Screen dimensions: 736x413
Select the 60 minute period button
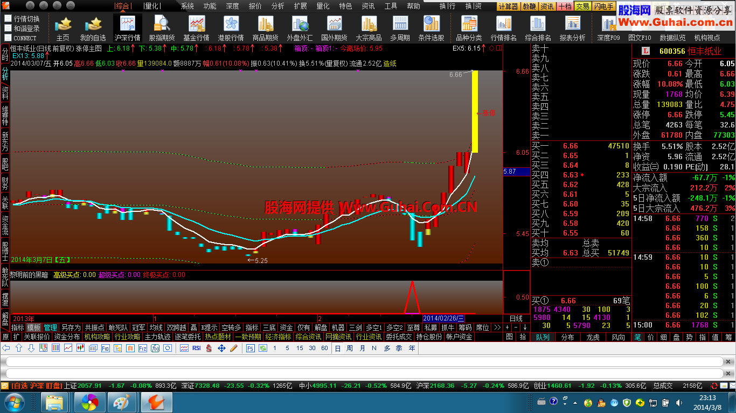324,348
